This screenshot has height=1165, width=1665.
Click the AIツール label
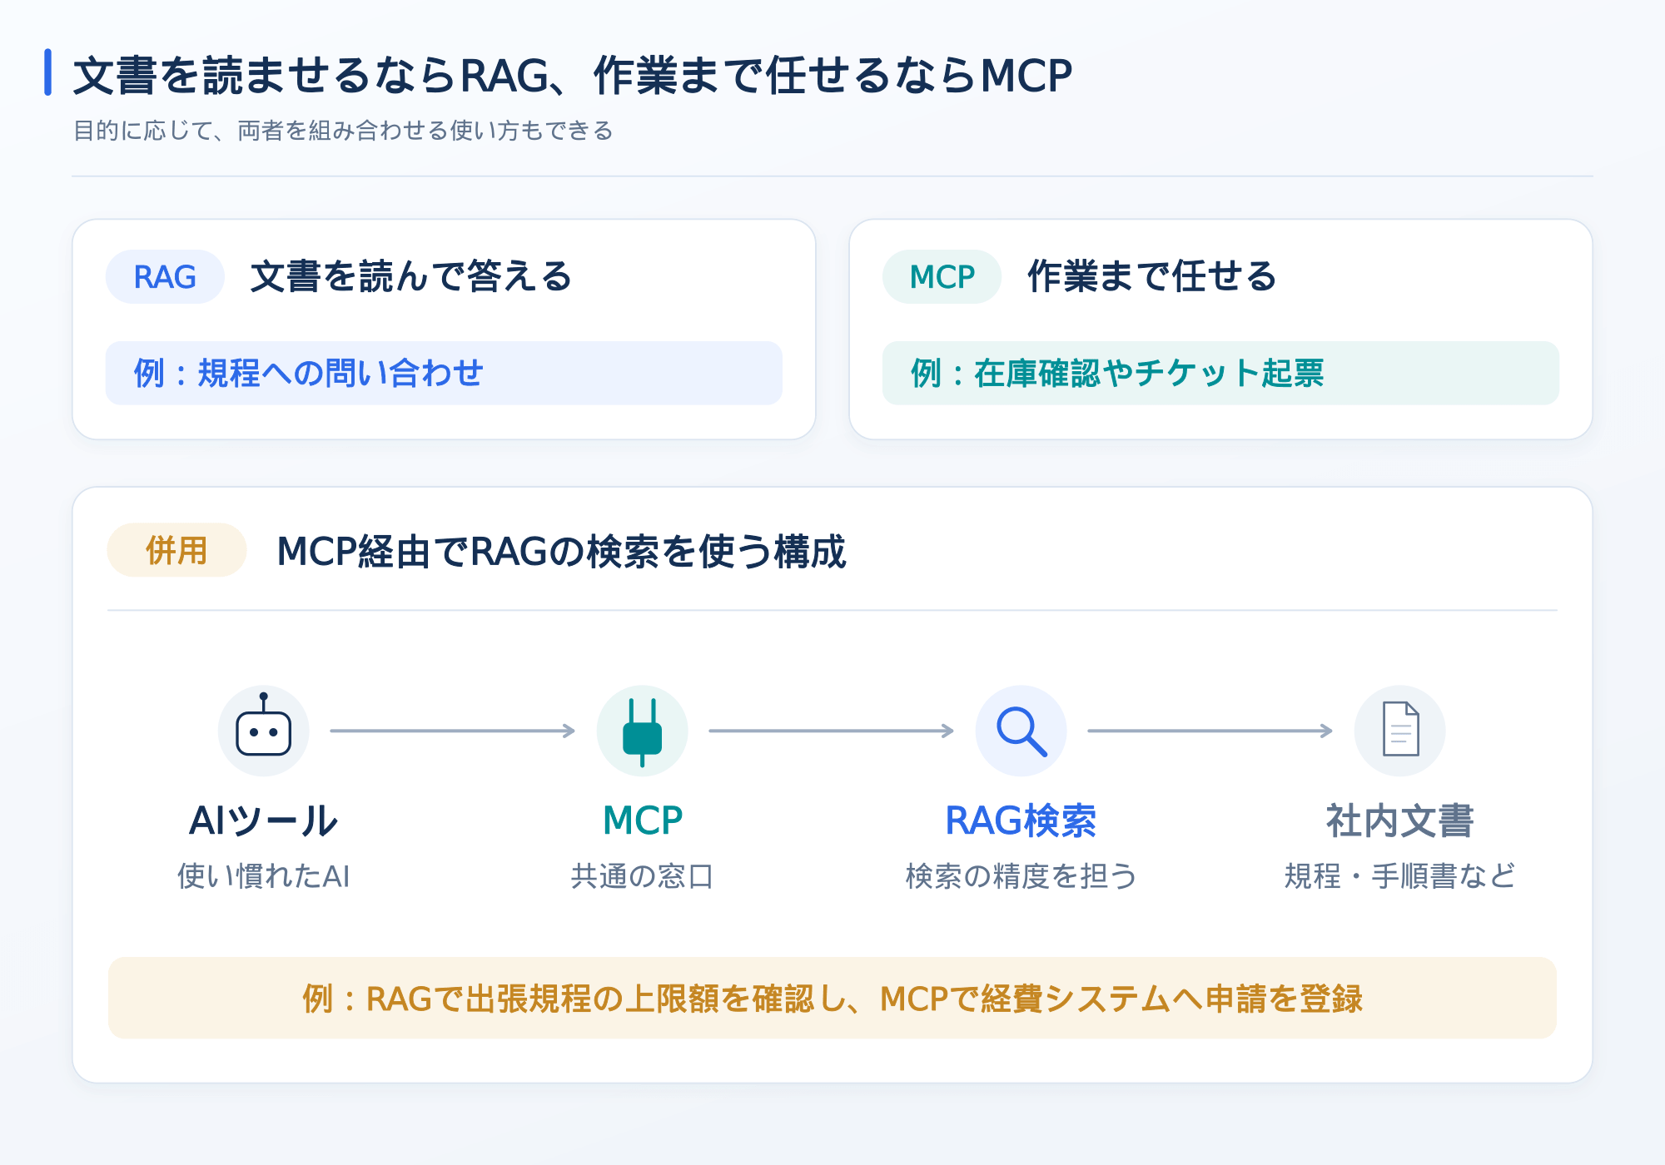263,820
